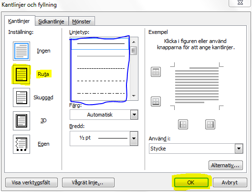This screenshot has width=252, height=192.
Task: Open the Sidkantlinje tab
Action: [51, 21]
